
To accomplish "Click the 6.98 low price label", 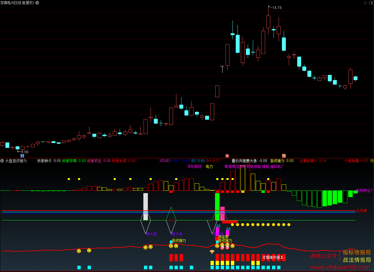I will (25, 152).
